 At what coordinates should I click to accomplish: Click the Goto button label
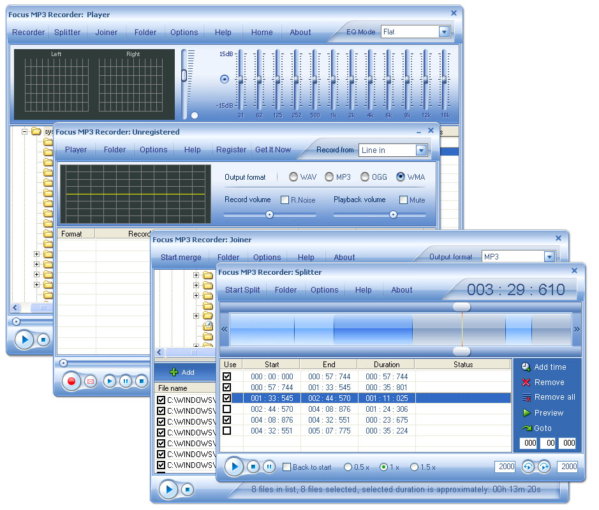coord(543,428)
